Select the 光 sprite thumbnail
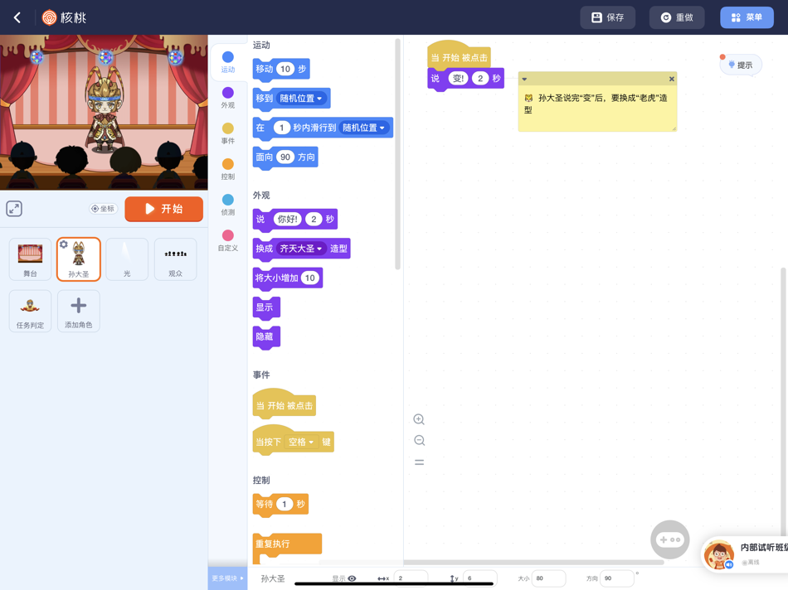Screen dimensions: 788x590 coord(127,259)
